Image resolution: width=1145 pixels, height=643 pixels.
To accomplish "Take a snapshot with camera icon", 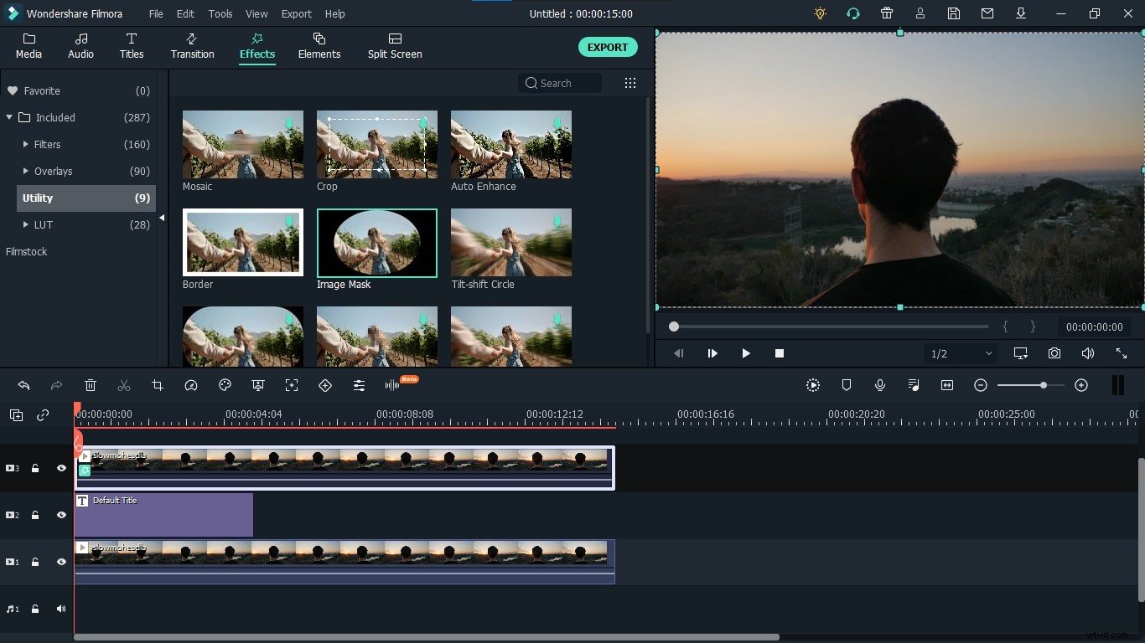I will (x=1054, y=353).
